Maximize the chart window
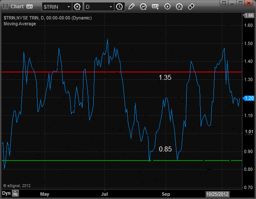This screenshot has width=256, height=199. pyautogui.click(x=240, y=3)
